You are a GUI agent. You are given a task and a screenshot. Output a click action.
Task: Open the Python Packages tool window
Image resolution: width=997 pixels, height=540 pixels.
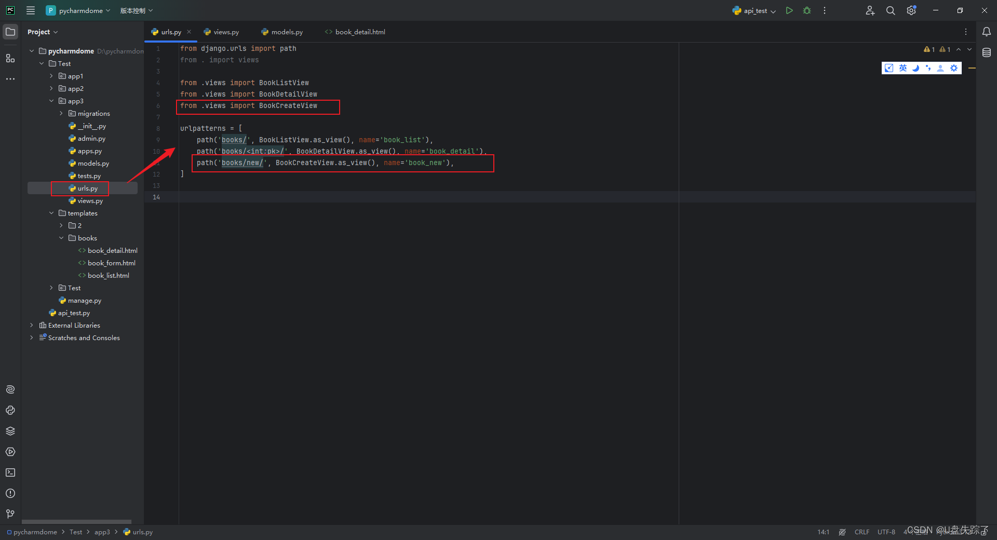click(x=10, y=431)
